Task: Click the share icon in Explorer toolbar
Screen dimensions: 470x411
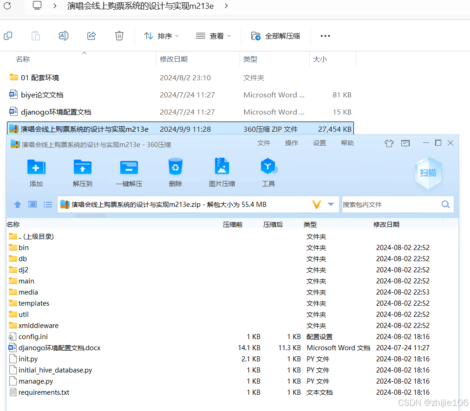Action: pyautogui.click(x=91, y=36)
